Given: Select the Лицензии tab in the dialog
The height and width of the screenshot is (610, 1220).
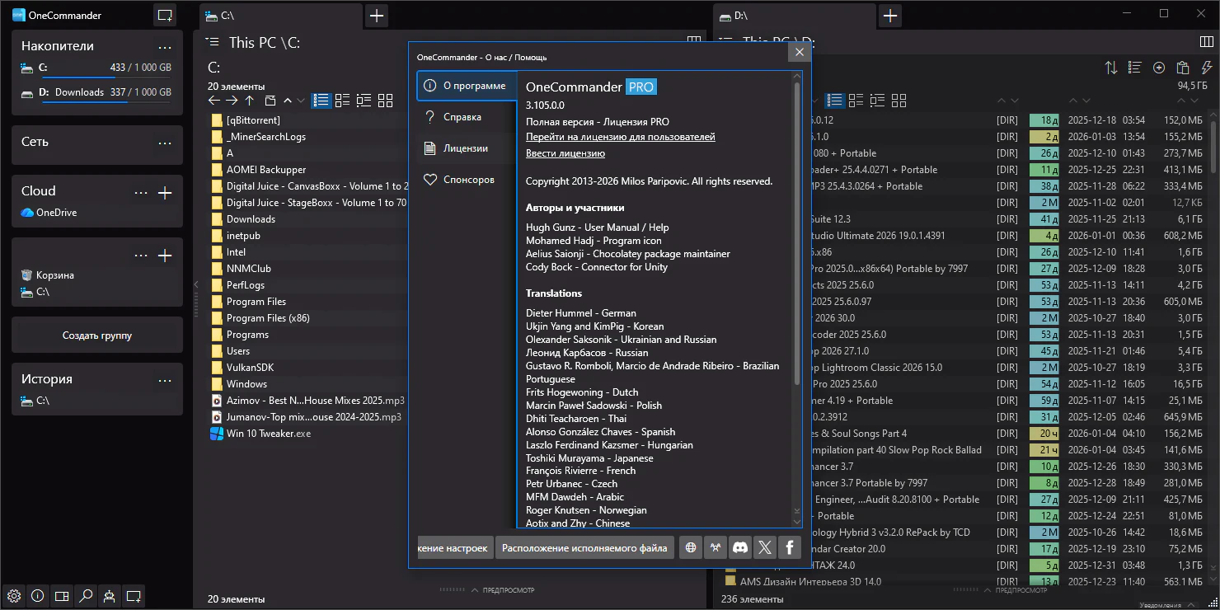Looking at the screenshot, I should (466, 148).
